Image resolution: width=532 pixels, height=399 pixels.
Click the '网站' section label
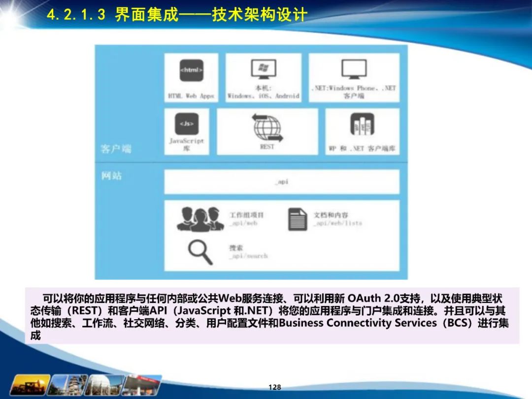(x=111, y=175)
